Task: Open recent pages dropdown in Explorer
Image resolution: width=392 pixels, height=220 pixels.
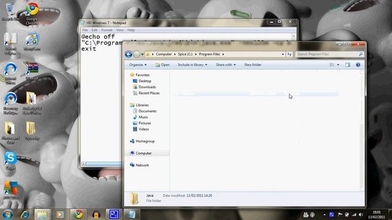Action: click(x=142, y=54)
